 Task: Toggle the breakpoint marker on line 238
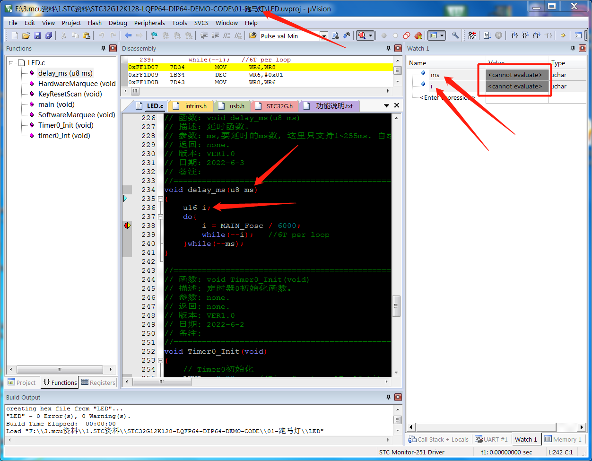point(127,226)
